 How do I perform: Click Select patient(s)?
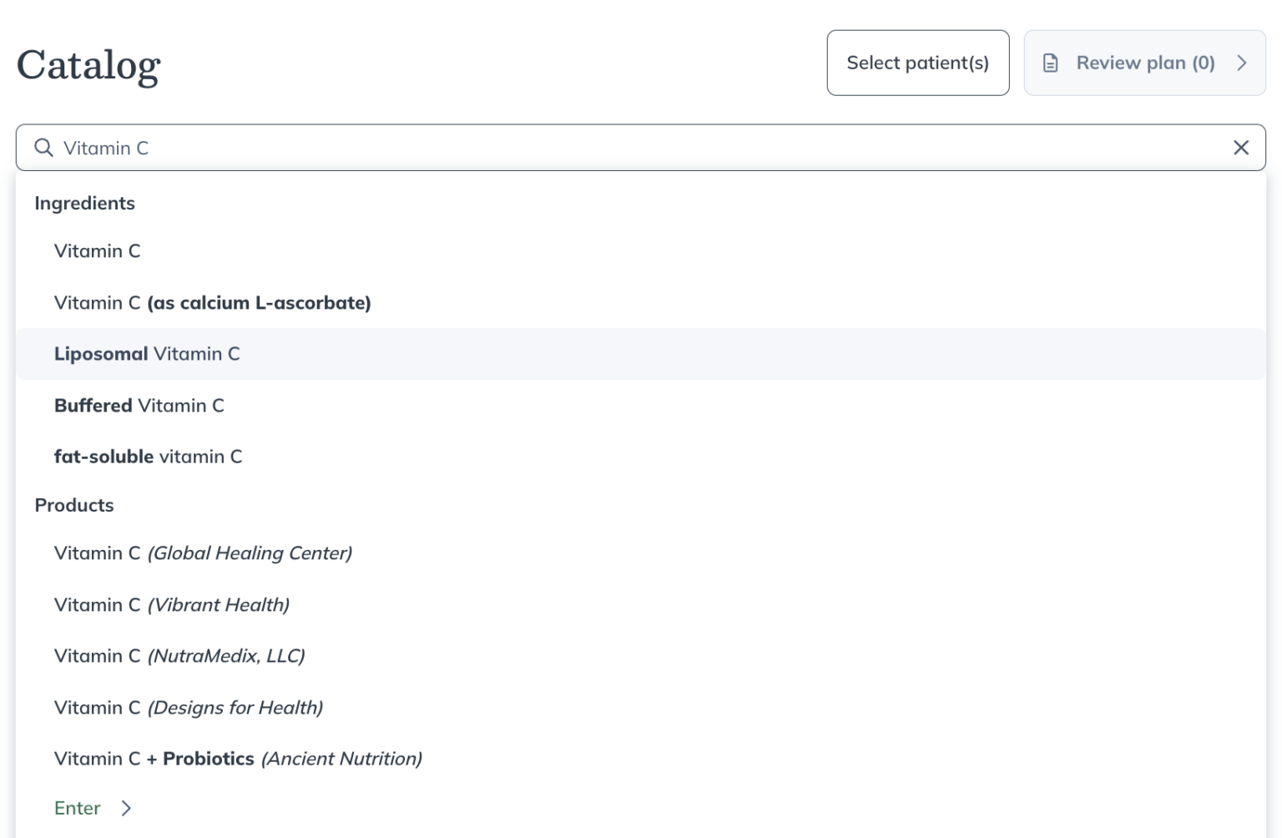click(918, 63)
